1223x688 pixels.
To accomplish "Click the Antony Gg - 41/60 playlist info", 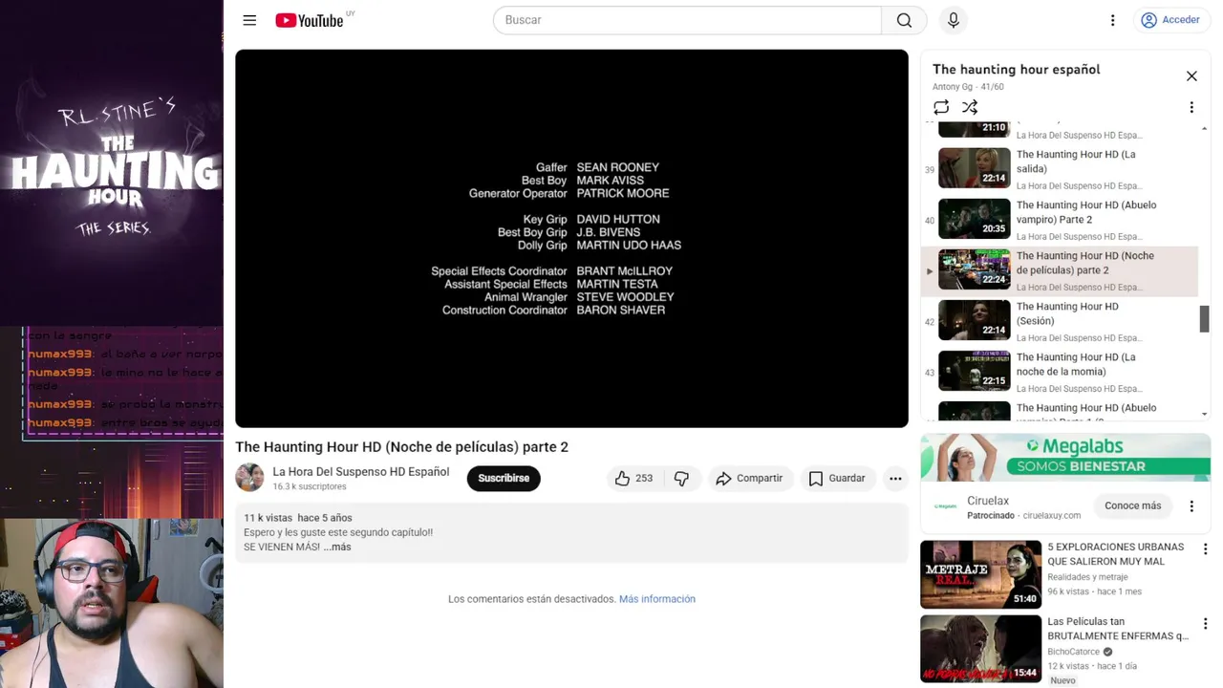I will (968, 87).
